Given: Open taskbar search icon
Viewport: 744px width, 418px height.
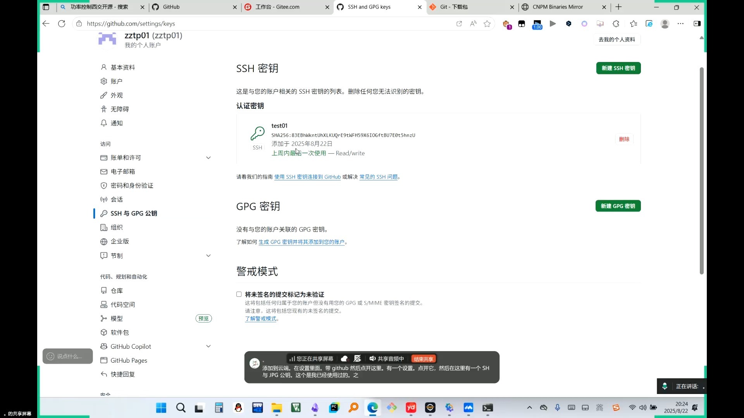Looking at the screenshot, I should [181, 408].
